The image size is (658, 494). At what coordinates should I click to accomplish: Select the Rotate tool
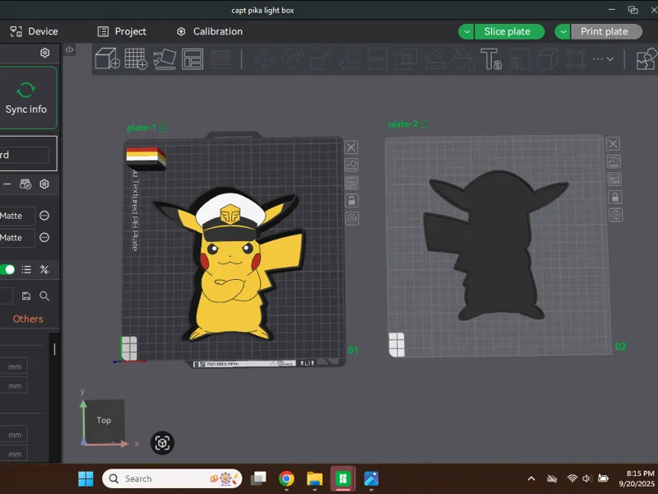pos(293,59)
